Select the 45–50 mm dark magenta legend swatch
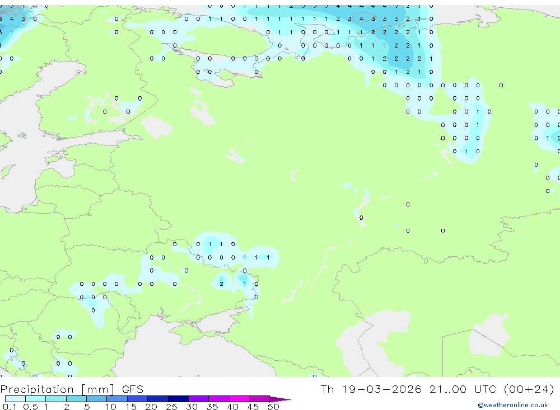560x410 pixels. click(260, 399)
